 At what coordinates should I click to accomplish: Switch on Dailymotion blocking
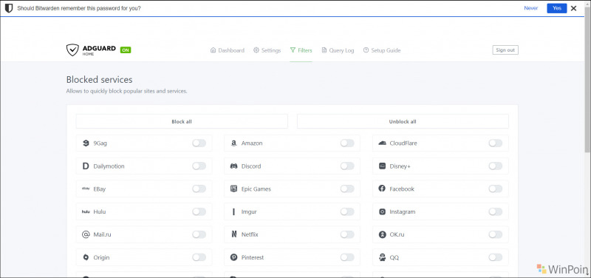click(199, 166)
